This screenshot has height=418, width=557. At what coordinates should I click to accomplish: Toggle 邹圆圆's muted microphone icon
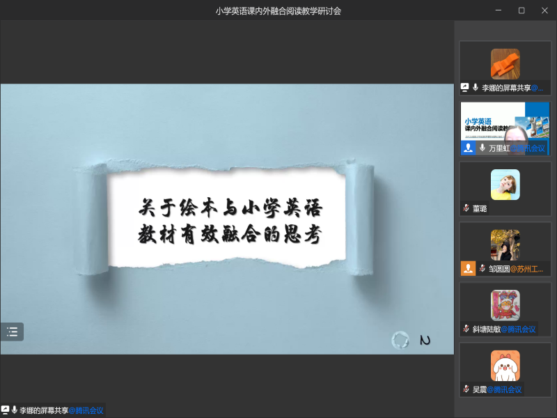tap(482, 268)
